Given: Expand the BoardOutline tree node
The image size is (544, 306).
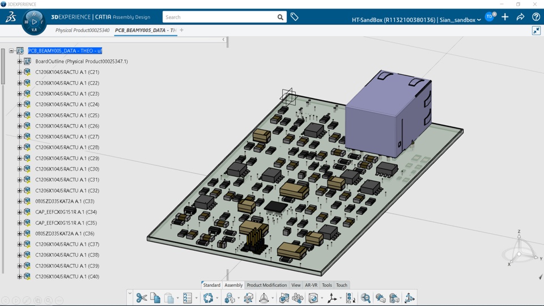Looking at the screenshot, I should tap(19, 61).
